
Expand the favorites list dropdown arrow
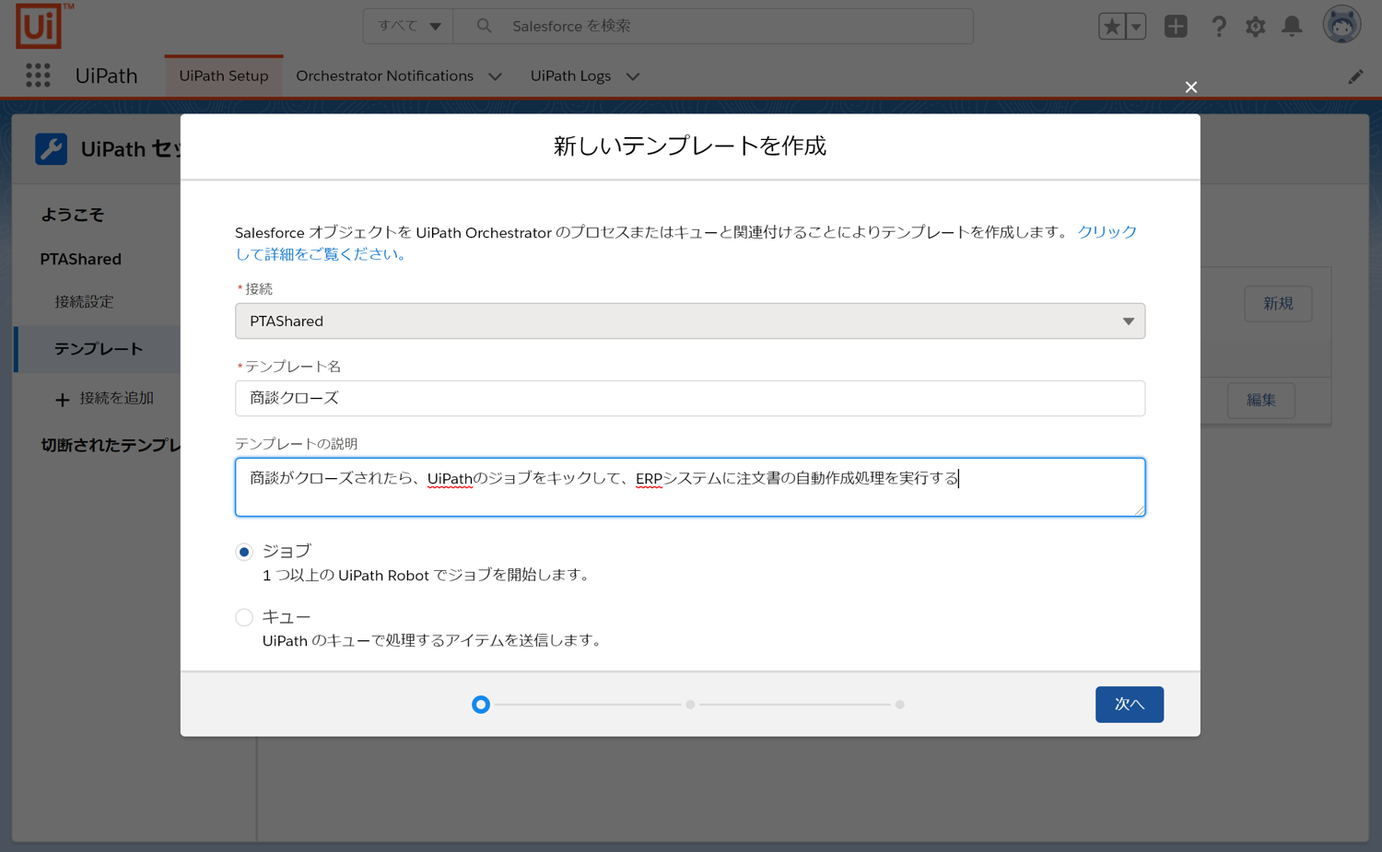click(x=1136, y=27)
